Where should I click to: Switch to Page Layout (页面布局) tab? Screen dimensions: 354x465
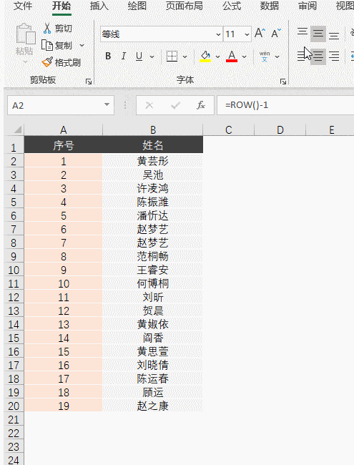click(184, 6)
